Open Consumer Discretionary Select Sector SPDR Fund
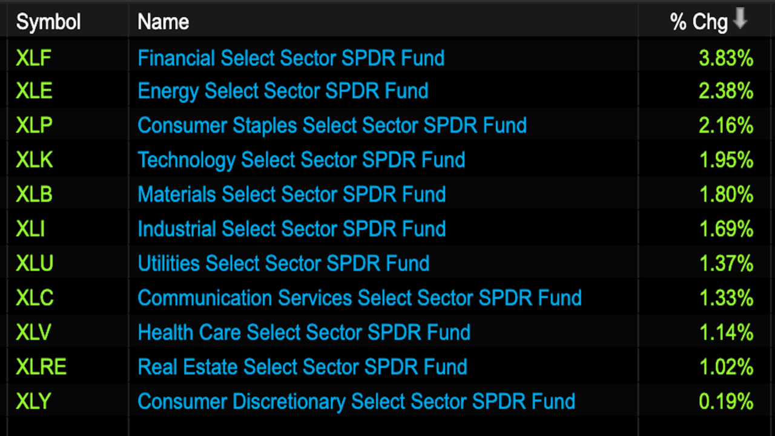 click(x=356, y=401)
